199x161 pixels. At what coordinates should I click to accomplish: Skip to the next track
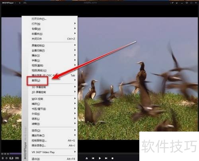[106, 158]
